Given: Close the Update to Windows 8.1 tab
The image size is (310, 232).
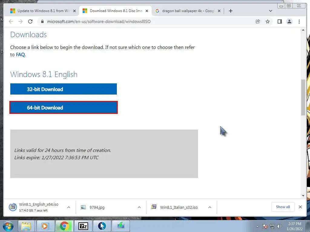Looking at the screenshot, I should click(x=74, y=11).
